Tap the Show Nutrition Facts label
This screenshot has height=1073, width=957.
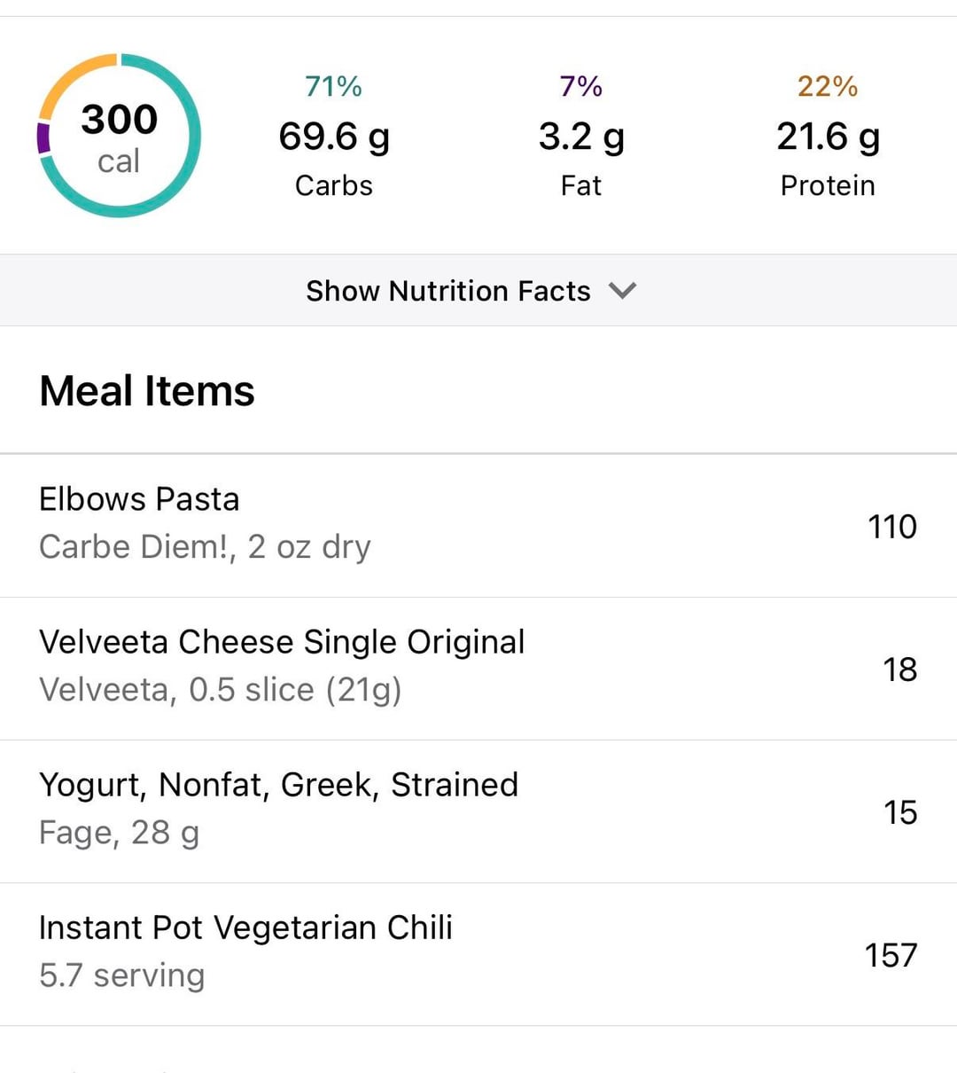coord(447,291)
